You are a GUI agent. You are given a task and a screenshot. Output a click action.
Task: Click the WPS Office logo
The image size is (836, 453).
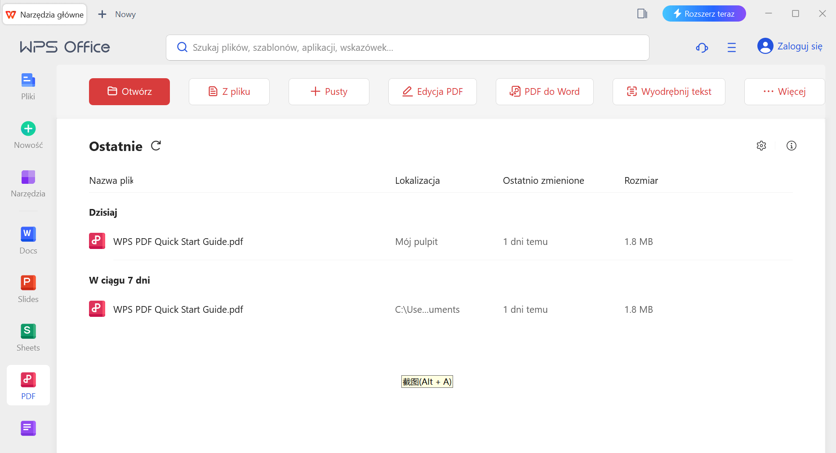65,47
